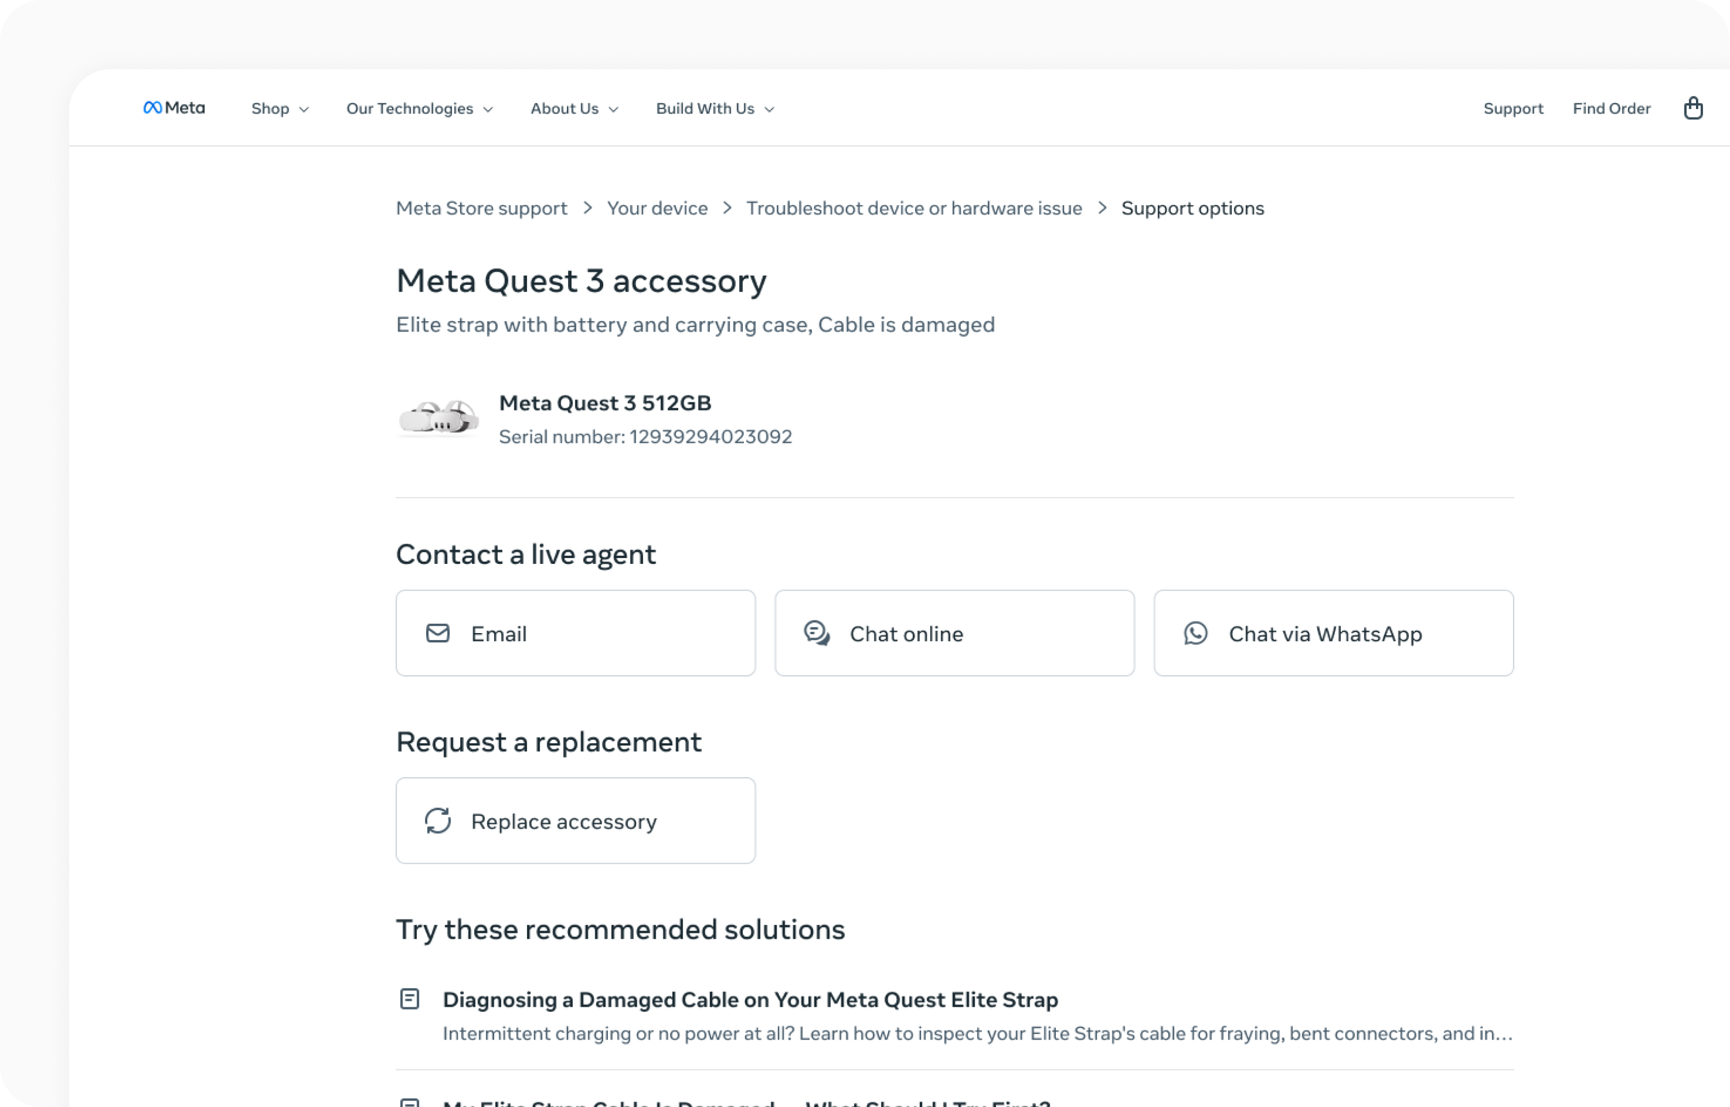
Task: Click the document icon beside My Elite Strap Cable article
Action: [x=411, y=1103]
